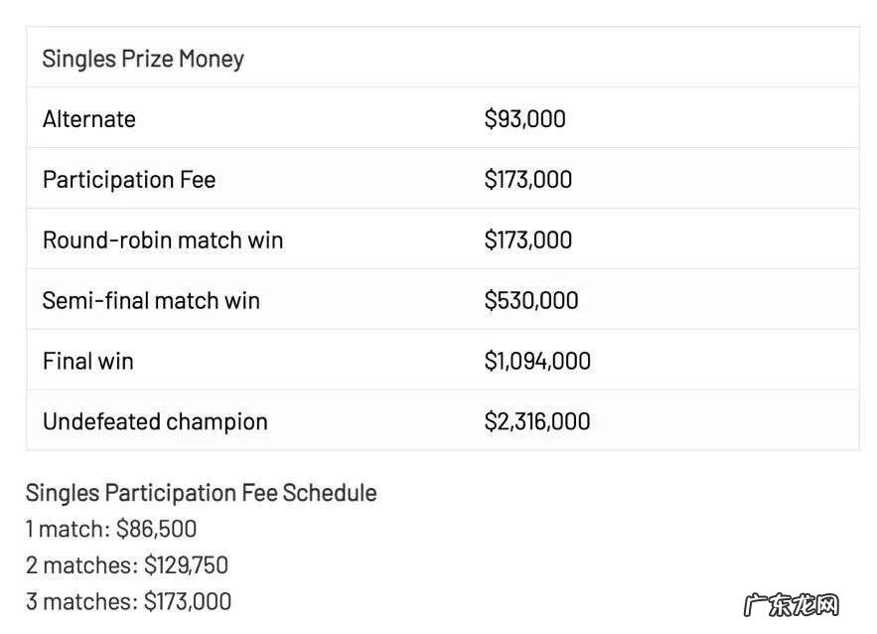Select the Participation Fee row label

point(129,180)
